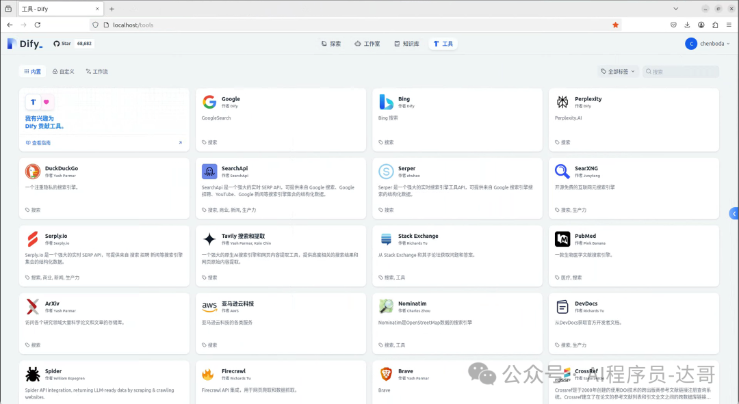Click the 我有兴趣为 Dify 贡献工具 card
Image resolution: width=739 pixels, height=404 pixels.
point(104,120)
